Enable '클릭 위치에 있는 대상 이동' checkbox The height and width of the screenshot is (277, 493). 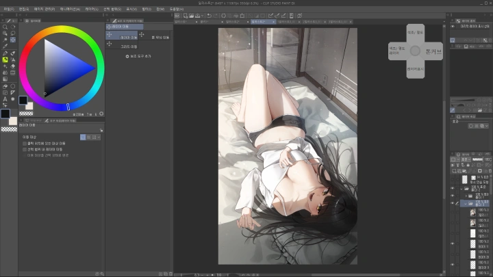pyautogui.click(x=25, y=144)
